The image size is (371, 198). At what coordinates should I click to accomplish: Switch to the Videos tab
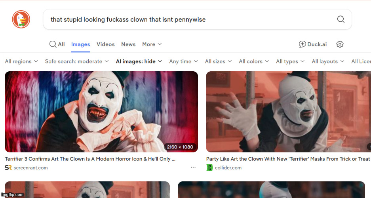(106, 44)
